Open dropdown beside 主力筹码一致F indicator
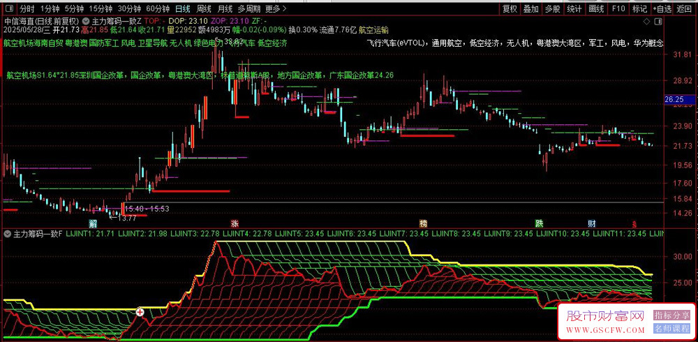 (8, 233)
